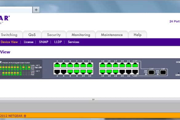Click the 23F SFP fiber port
The image size is (180, 120).
(x=151, y=72)
